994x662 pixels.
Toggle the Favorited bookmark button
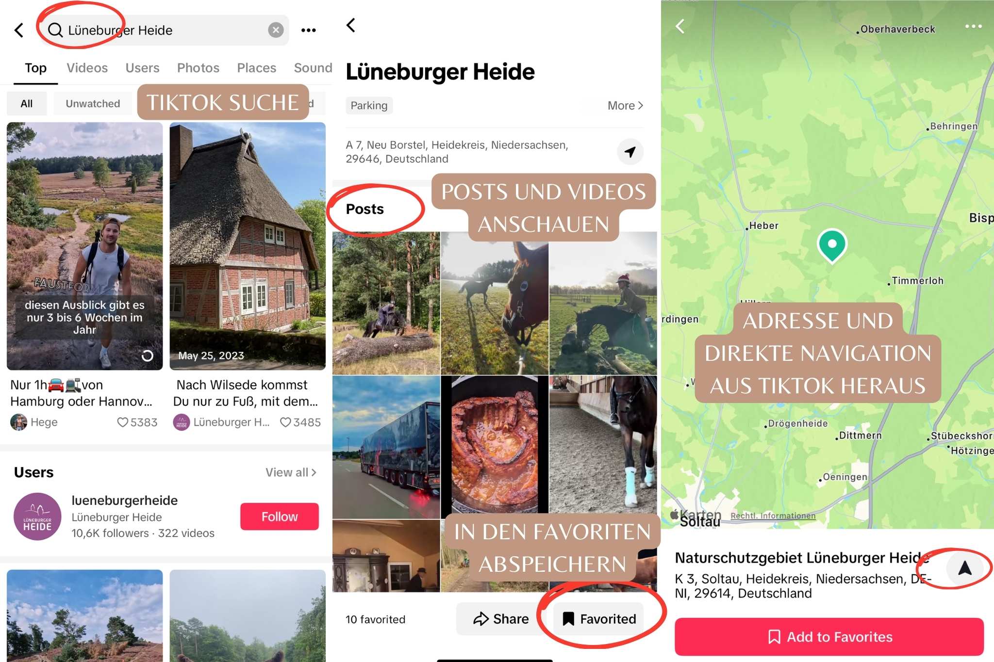click(x=599, y=619)
